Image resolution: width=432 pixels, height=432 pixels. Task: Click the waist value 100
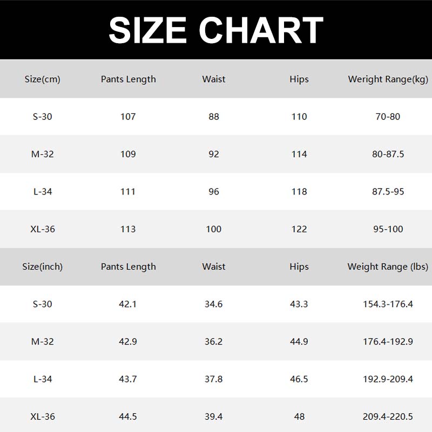pyautogui.click(x=214, y=229)
